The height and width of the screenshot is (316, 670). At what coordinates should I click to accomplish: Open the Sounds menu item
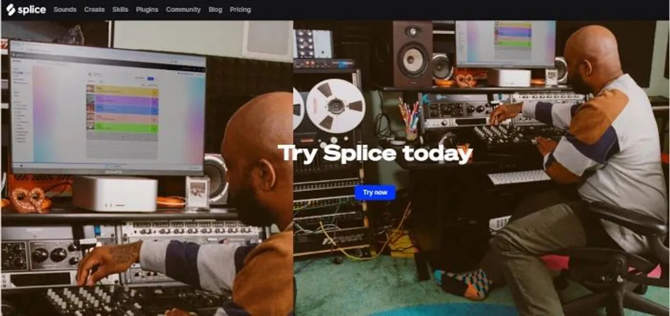click(x=65, y=9)
